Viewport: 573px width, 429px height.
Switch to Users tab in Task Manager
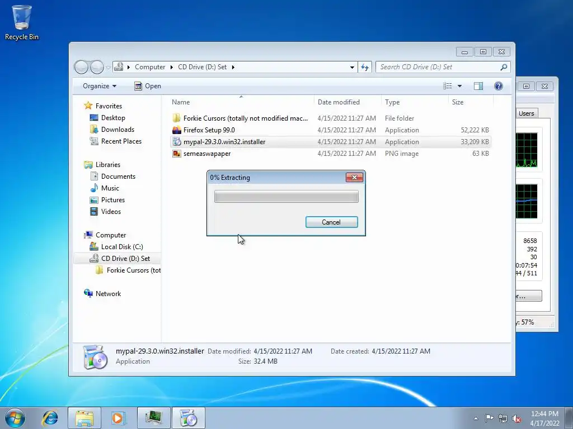tap(526, 113)
